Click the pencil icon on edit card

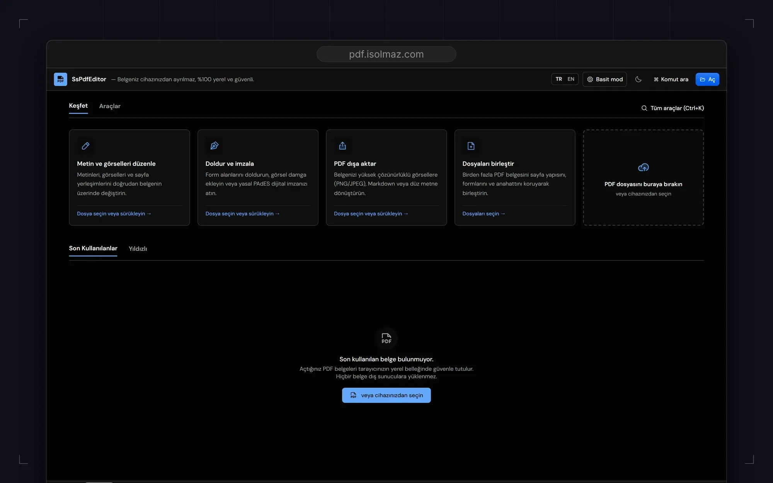click(x=85, y=146)
